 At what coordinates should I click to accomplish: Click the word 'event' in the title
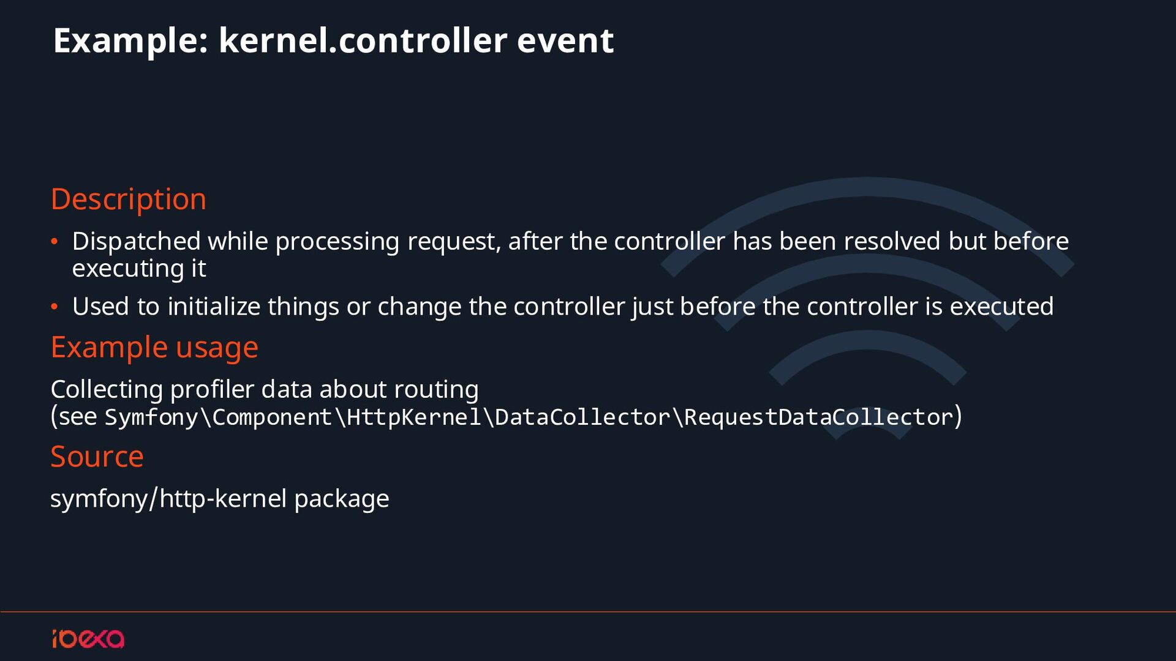(565, 40)
